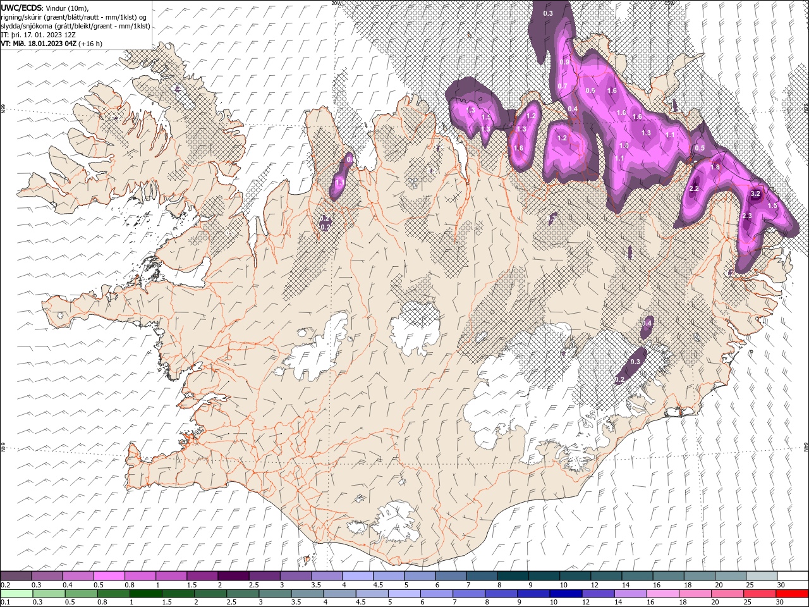Click the 20W longitude label on the top edge
The height and width of the screenshot is (607, 809).
tap(336, 3)
